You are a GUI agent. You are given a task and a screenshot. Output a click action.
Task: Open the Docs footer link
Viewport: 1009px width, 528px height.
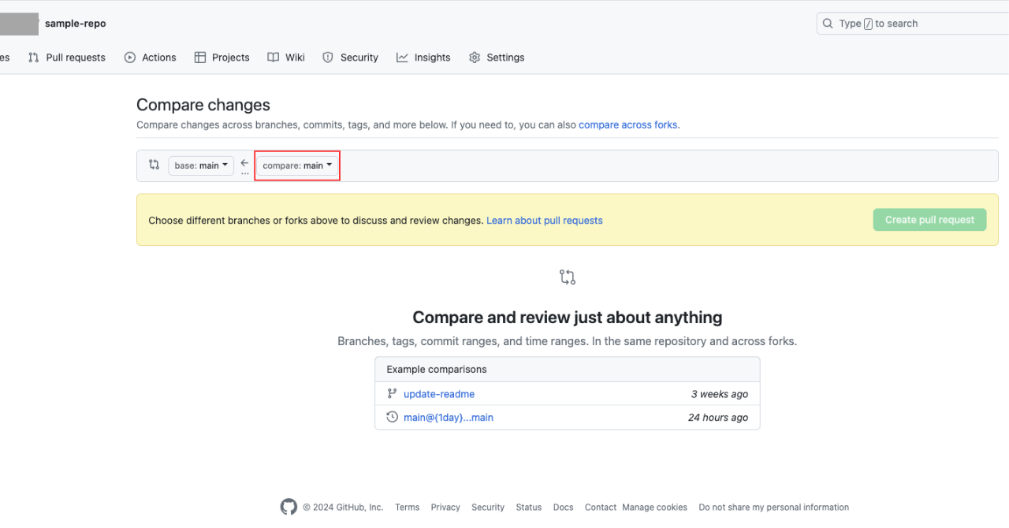(564, 508)
